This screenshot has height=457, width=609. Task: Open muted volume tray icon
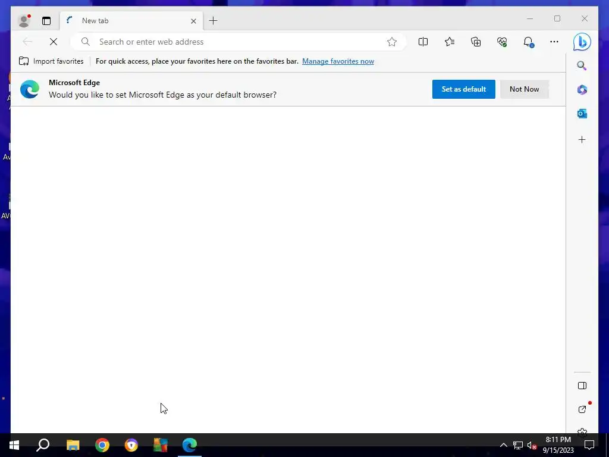click(532, 445)
